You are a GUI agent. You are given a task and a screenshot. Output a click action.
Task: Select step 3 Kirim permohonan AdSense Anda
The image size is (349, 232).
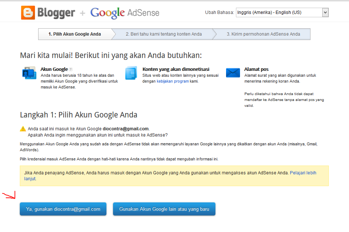tap(263, 34)
